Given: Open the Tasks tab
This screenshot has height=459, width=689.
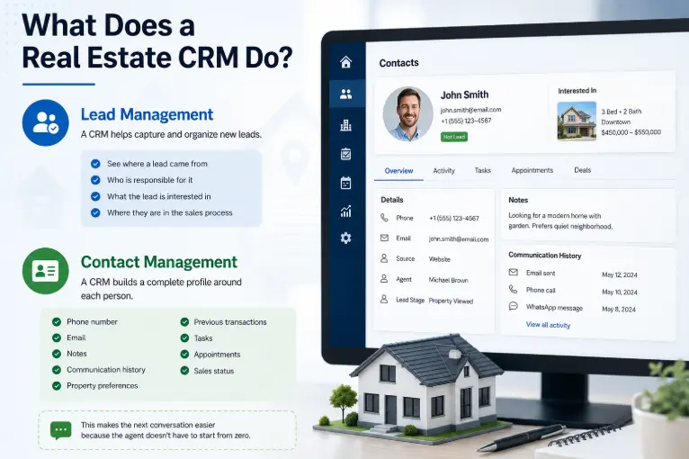Looking at the screenshot, I should click(x=482, y=170).
